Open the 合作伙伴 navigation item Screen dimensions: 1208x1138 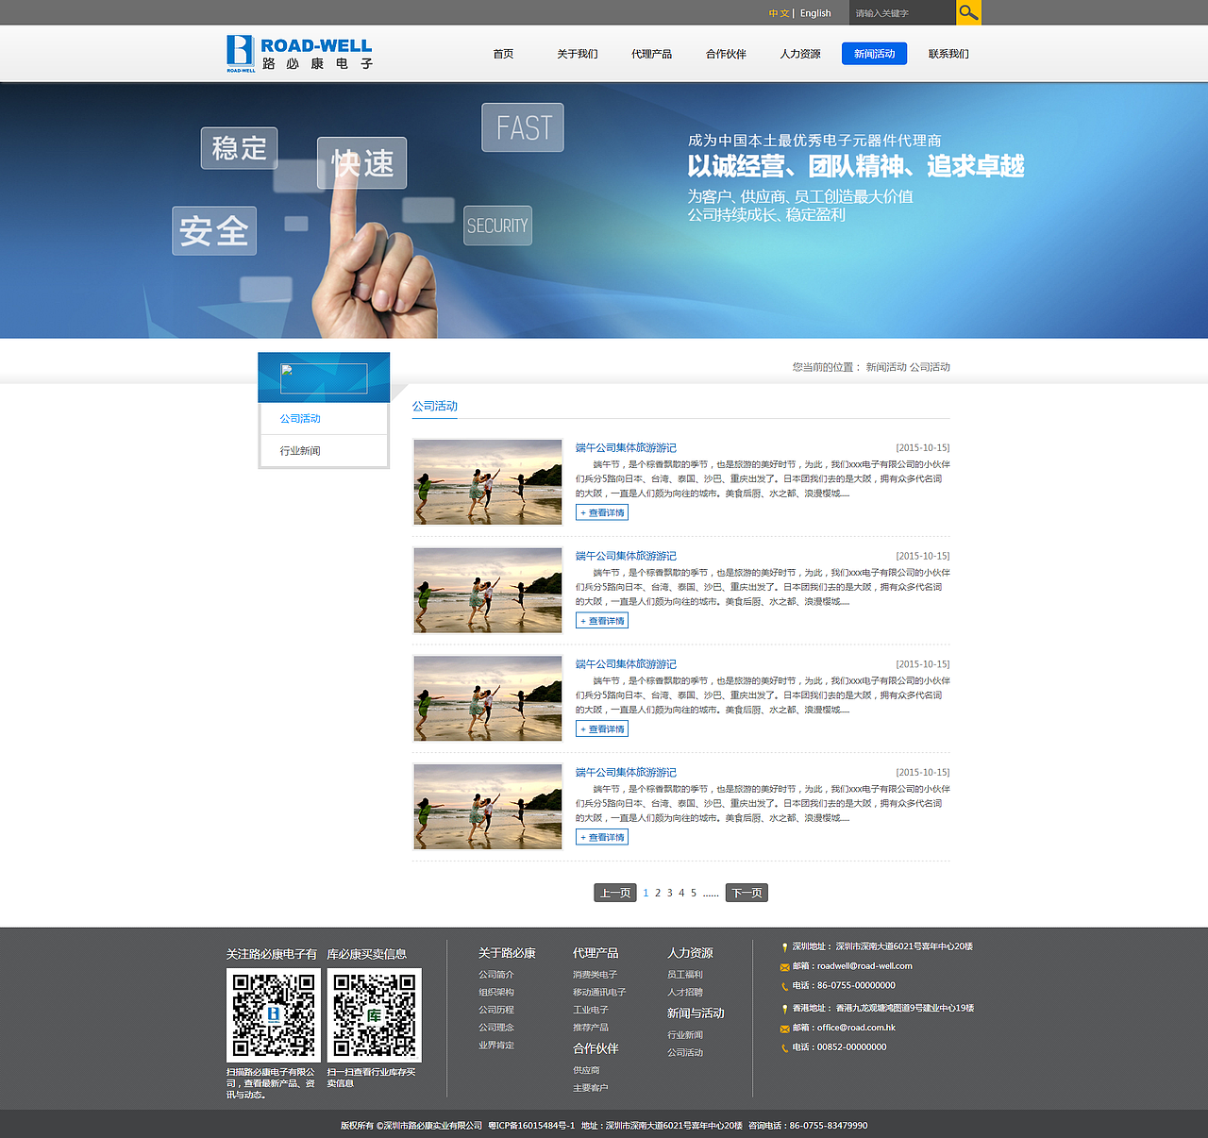pyautogui.click(x=726, y=54)
